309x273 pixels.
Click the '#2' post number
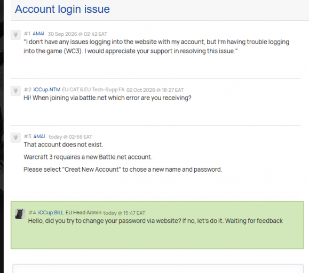(28, 90)
